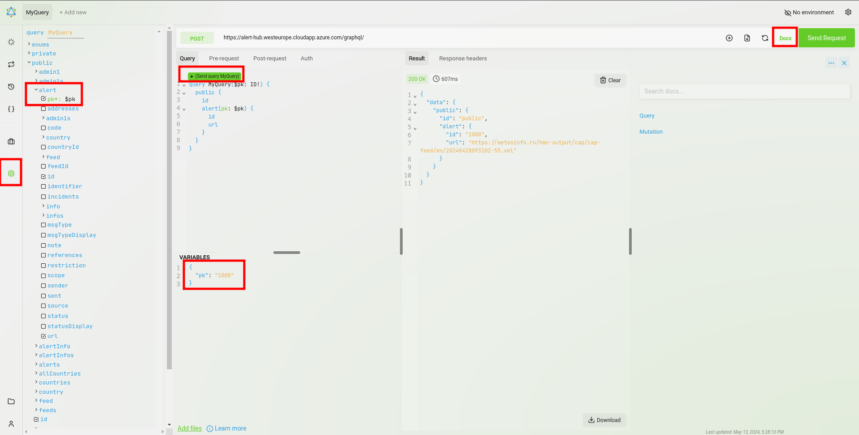Enable the countryId field checkbox
The height and width of the screenshot is (435, 859).
pyautogui.click(x=43, y=147)
